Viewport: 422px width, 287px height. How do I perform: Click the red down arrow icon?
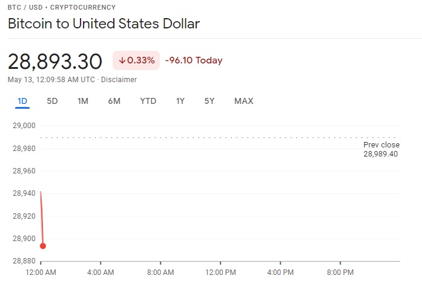tap(122, 60)
